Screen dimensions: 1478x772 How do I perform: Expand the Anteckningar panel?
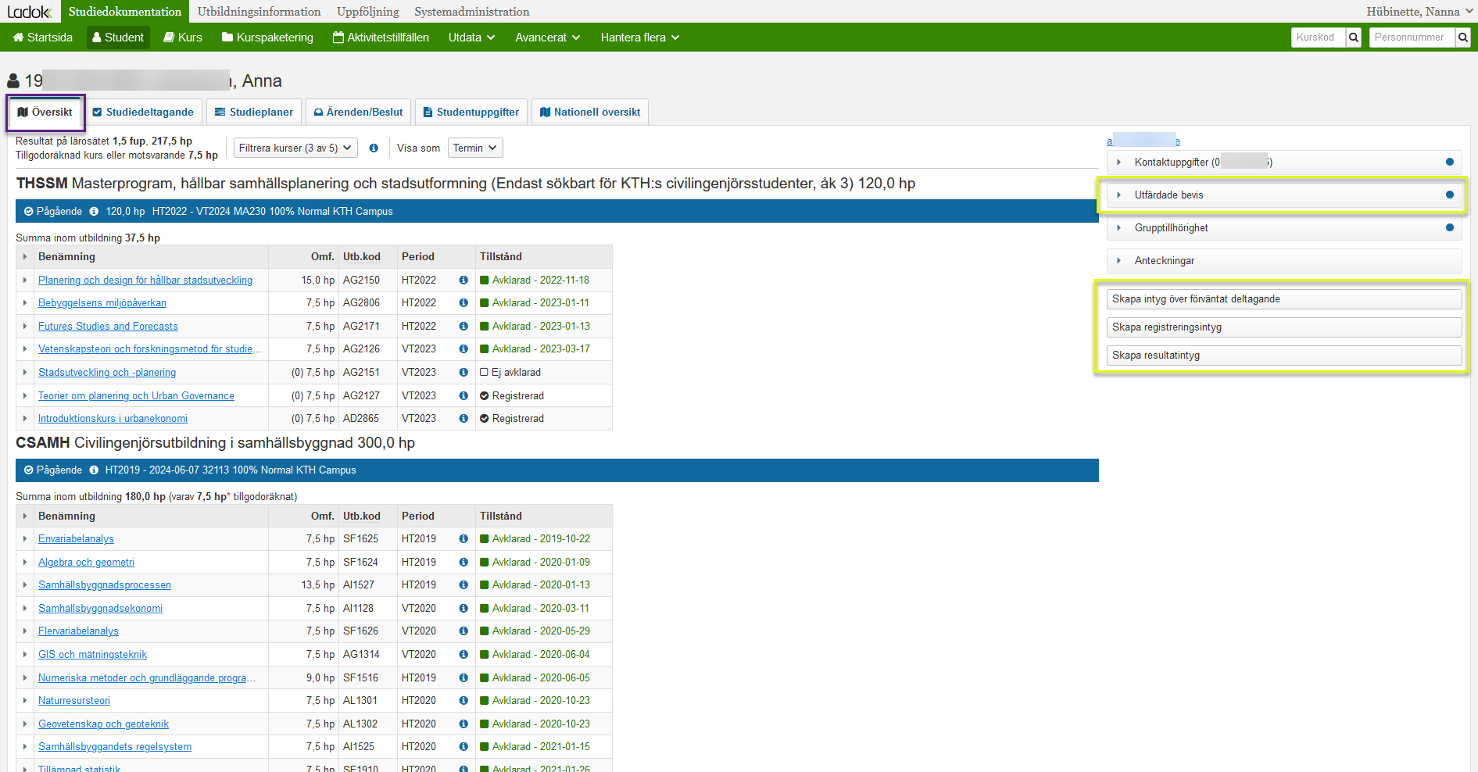point(1284,260)
